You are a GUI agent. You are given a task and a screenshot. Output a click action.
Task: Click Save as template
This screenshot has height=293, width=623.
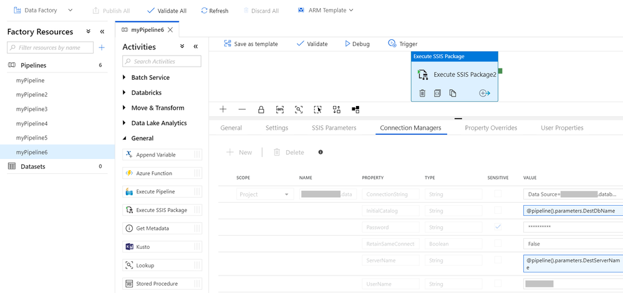click(x=251, y=44)
